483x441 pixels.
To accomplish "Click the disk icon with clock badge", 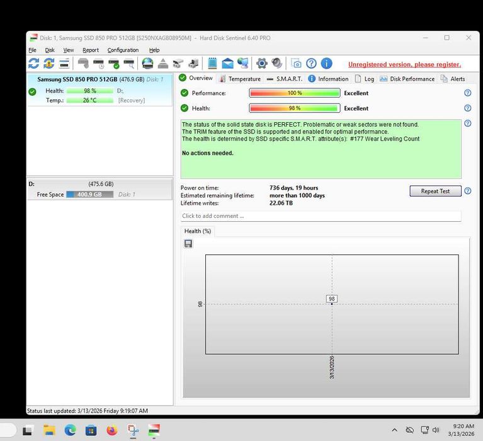I will click(x=99, y=64).
